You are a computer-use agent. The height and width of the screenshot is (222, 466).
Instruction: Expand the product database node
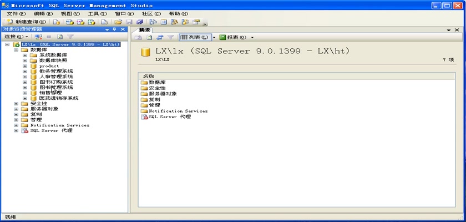point(25,66)
